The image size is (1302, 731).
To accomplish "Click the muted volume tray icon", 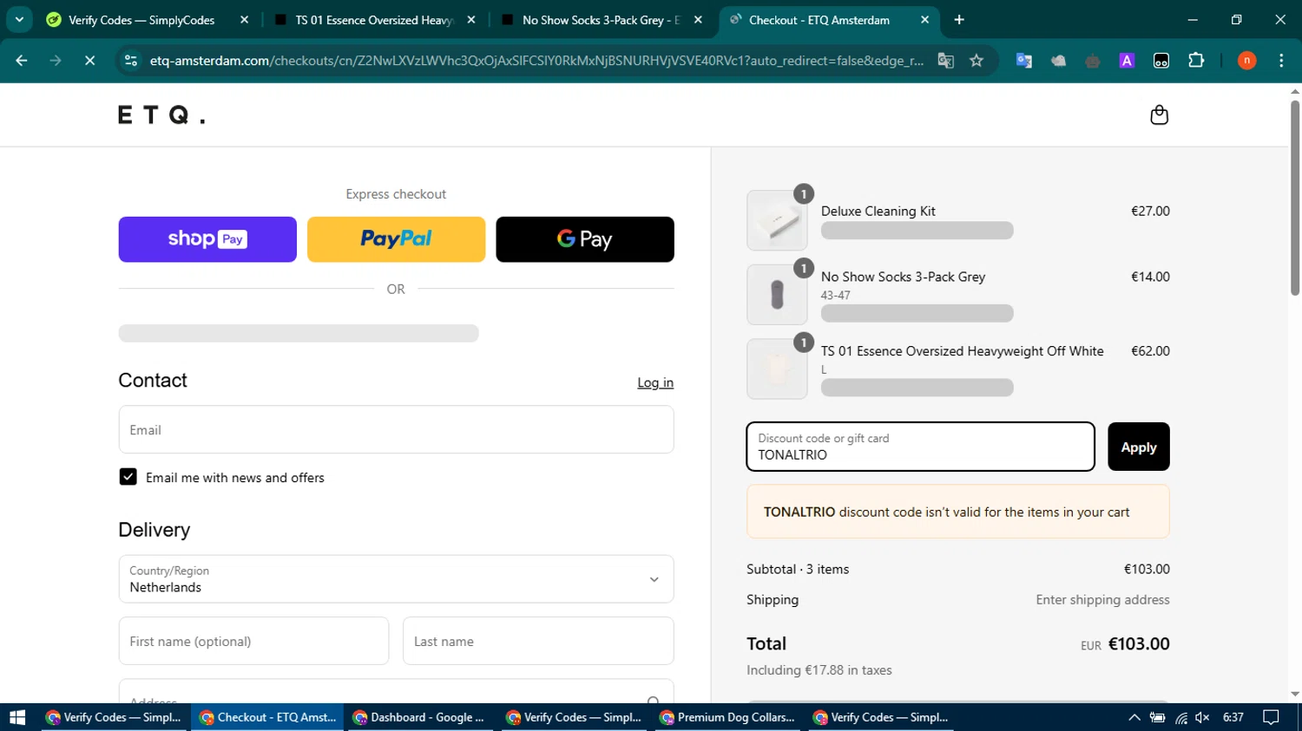I will [1202, 717].
